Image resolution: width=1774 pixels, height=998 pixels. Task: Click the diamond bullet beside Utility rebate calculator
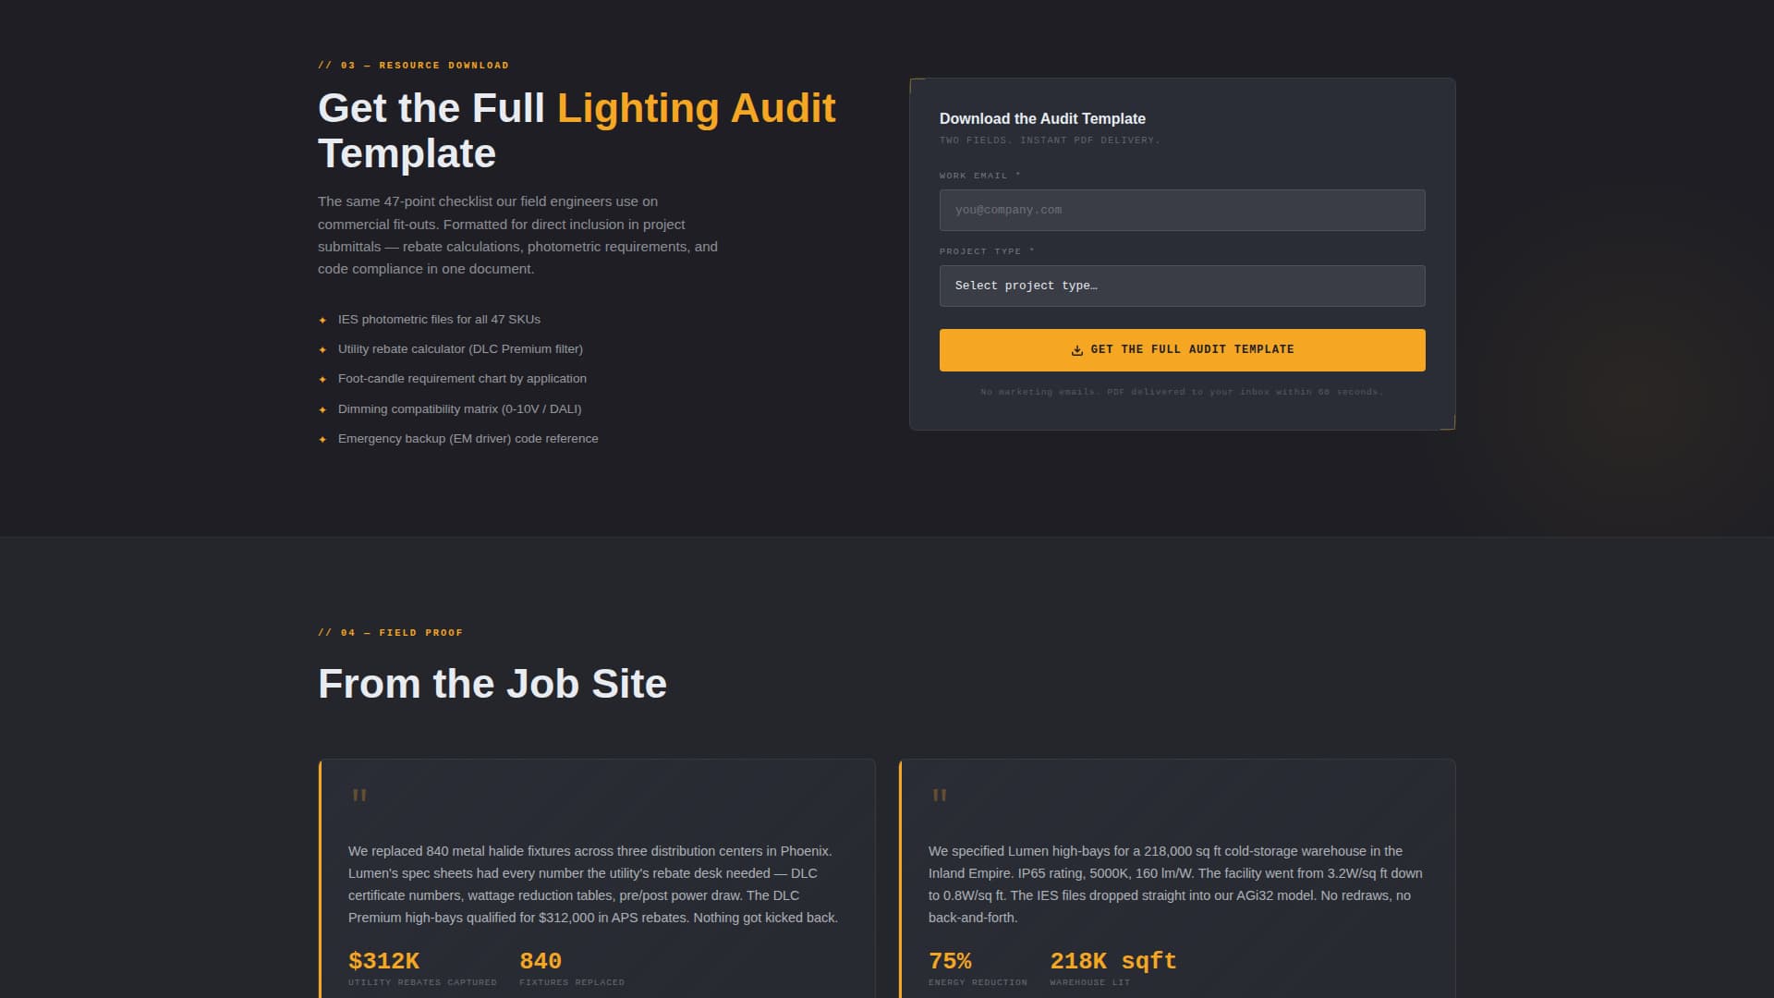pyautogui.click(x=322, y=349)
